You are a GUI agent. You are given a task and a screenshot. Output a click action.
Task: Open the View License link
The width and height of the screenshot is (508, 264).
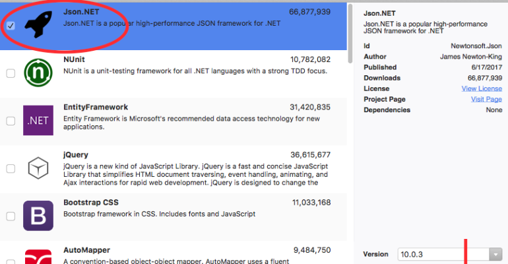482,88
